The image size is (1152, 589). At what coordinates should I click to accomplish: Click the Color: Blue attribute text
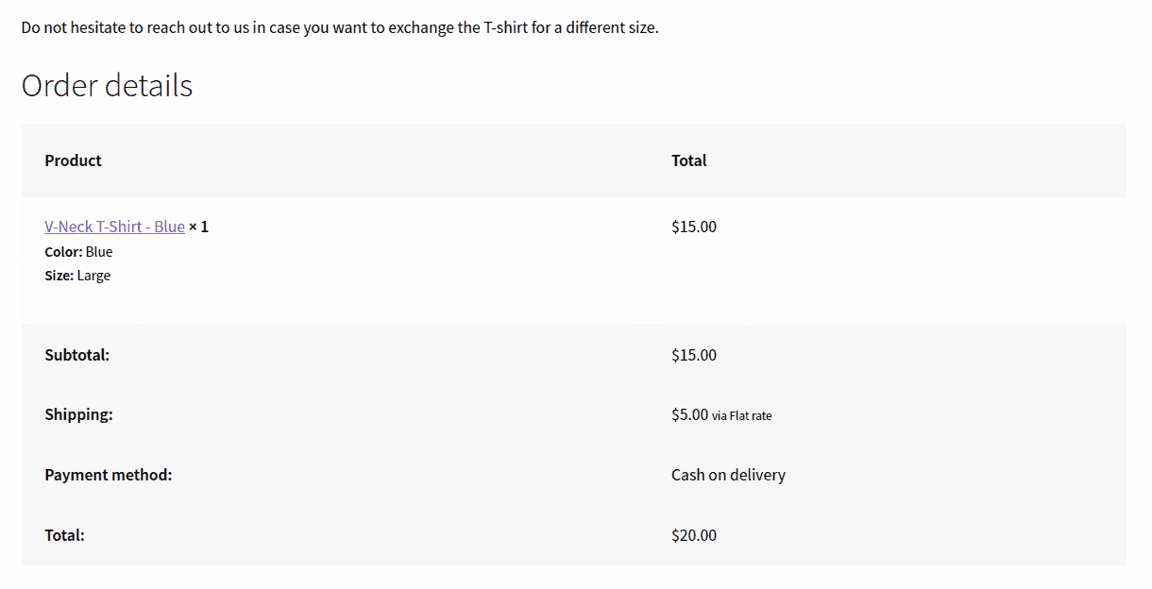coord(78,252)
